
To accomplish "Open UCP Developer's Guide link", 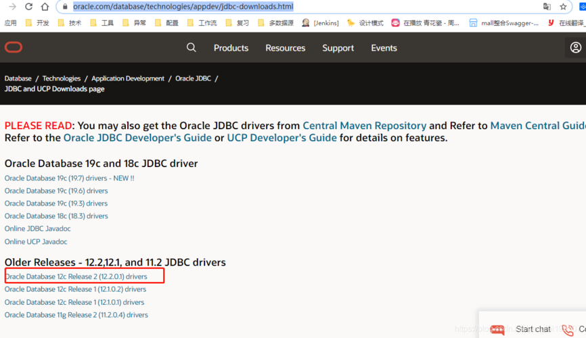I will (281, 138).
